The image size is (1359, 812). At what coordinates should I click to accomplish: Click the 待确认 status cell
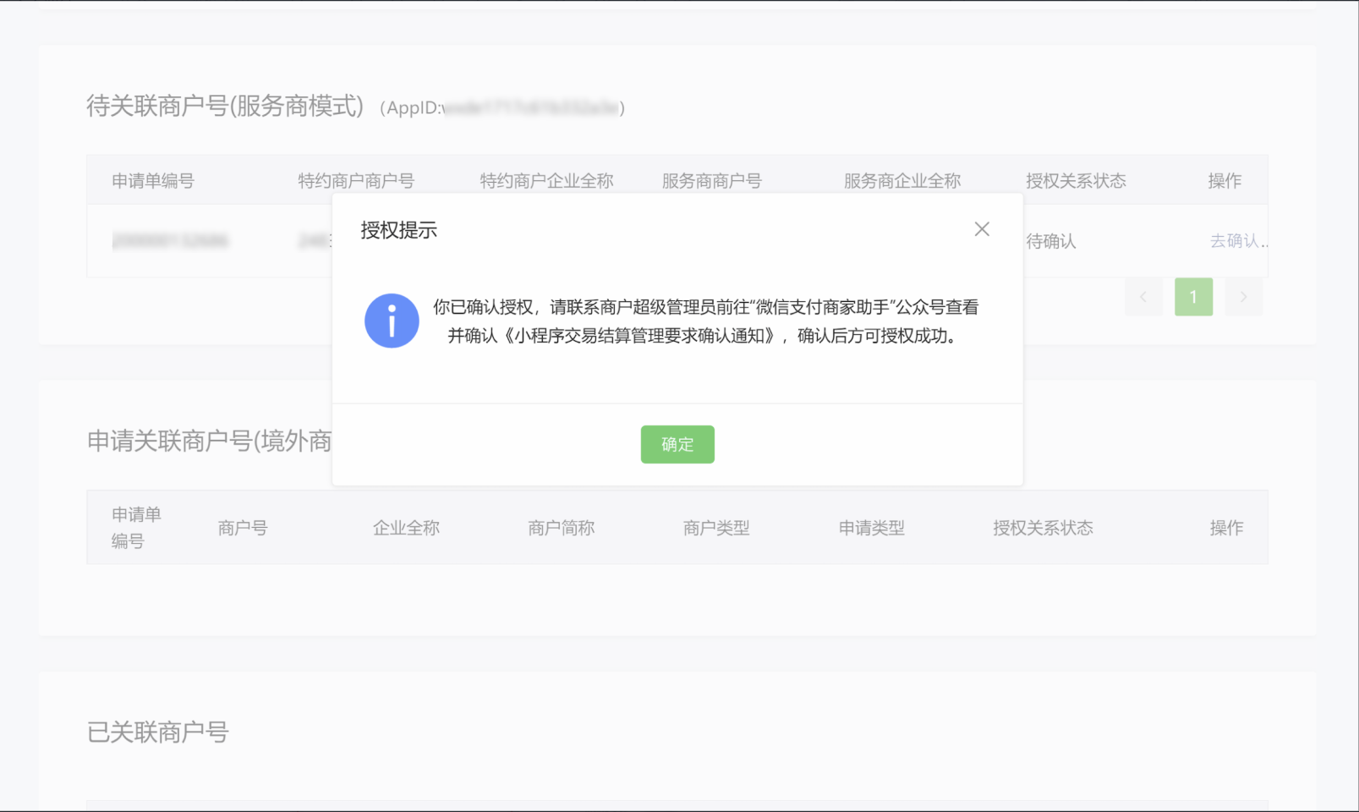tap(1051, 241)
